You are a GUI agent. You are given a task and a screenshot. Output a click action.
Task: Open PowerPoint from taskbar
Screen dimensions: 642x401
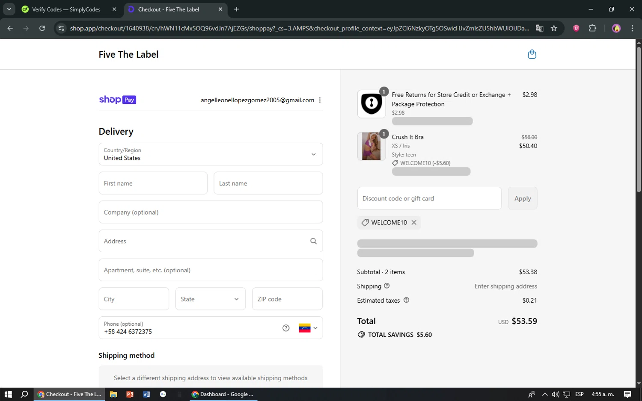click(x=130, y=394)
